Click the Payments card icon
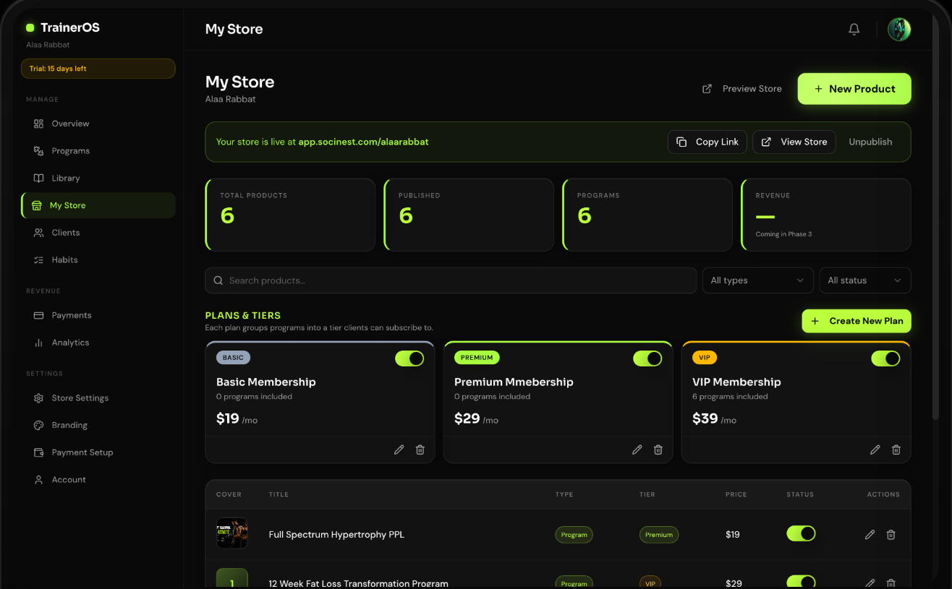This screenshot has width=952, height=589. point(38,315)
